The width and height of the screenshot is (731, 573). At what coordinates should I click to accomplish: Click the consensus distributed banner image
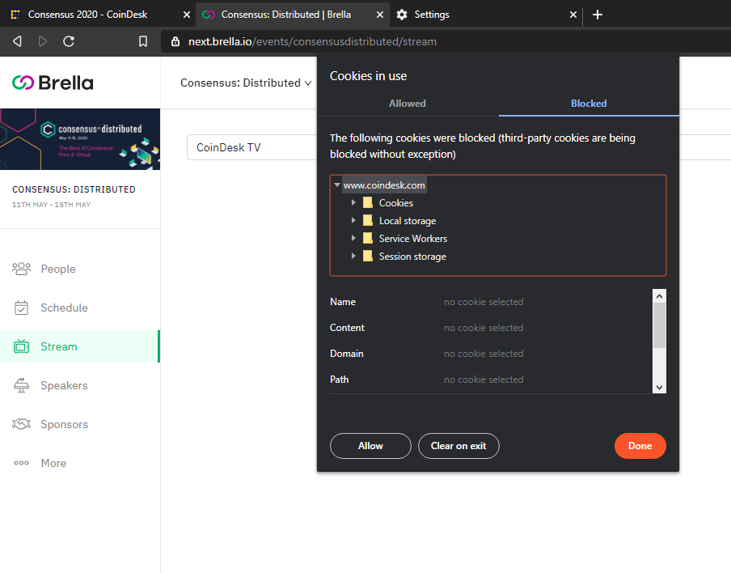click(x=80, y=139)
